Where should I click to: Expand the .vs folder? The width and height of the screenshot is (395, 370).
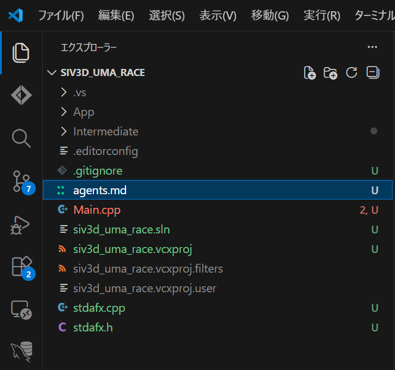click(x=80, y=92)
